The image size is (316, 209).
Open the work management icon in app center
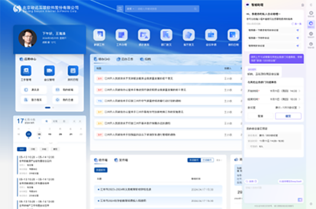[26, 71]
